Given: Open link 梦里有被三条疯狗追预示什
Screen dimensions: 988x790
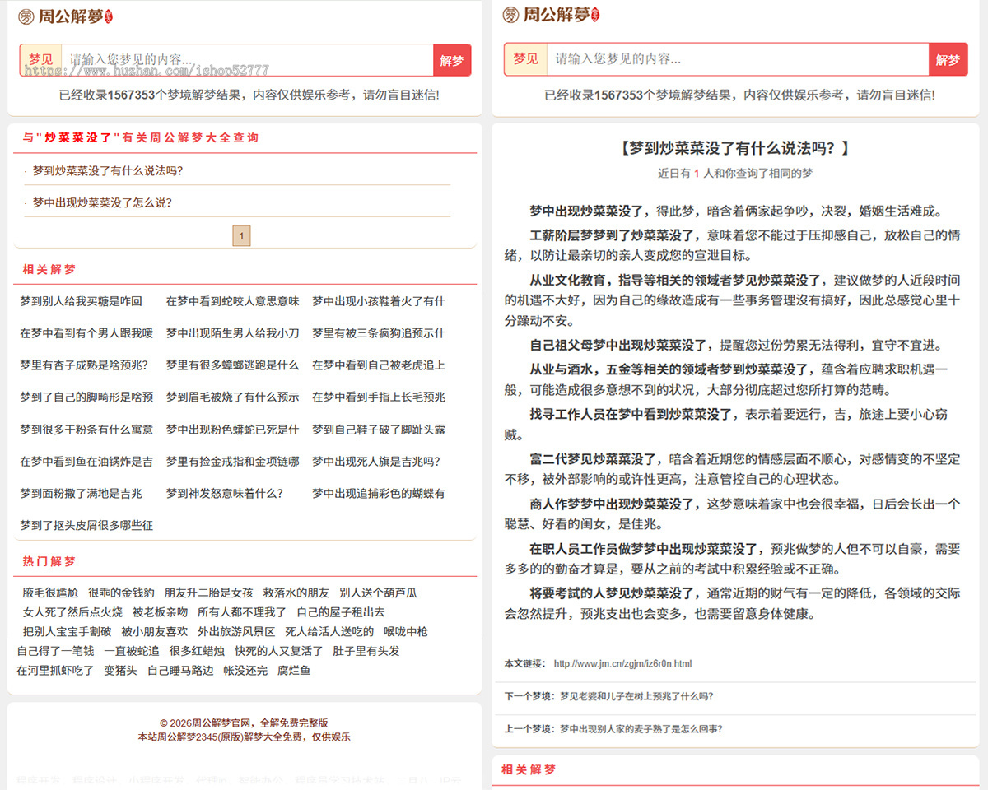Looking at the screenshot, I should [378, 333].
